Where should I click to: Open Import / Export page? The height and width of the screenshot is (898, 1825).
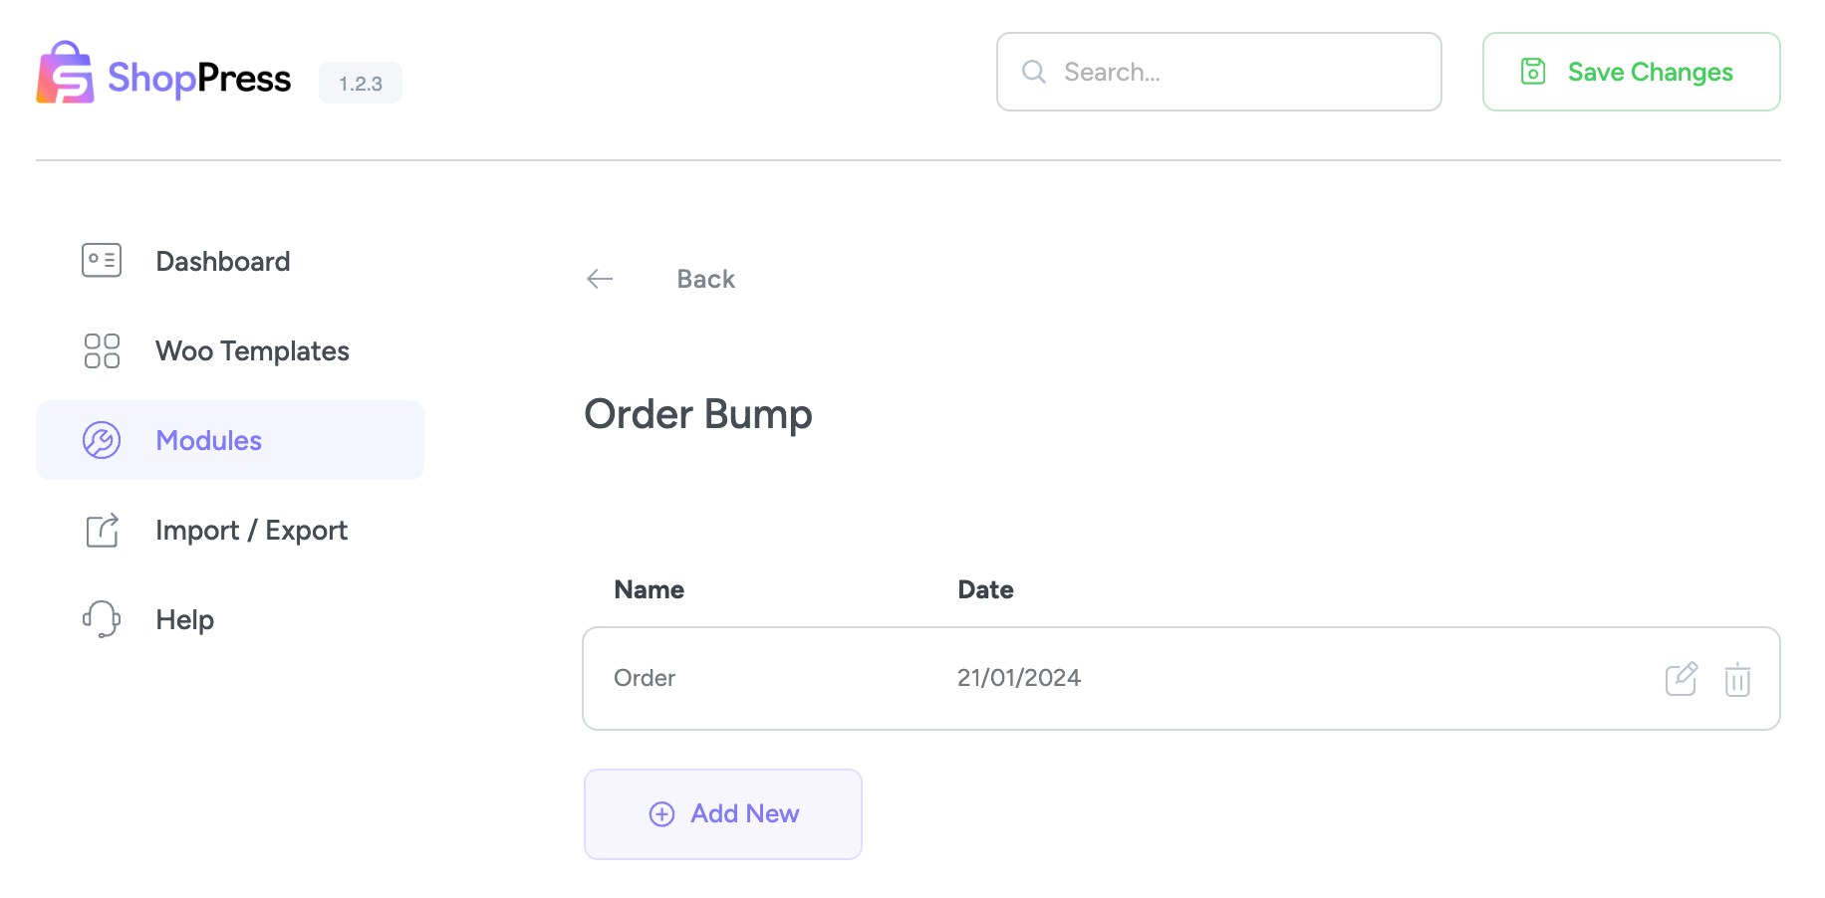251,531
